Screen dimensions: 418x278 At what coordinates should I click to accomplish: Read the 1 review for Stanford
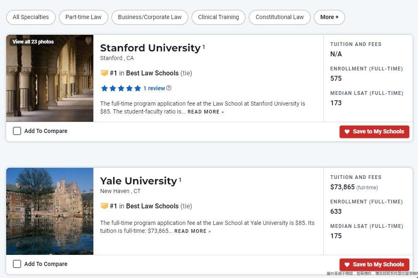point(154,88)
